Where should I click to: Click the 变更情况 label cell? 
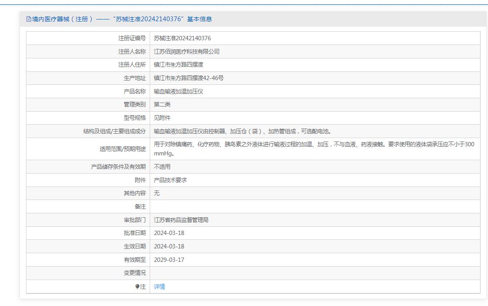coord(88,273)
